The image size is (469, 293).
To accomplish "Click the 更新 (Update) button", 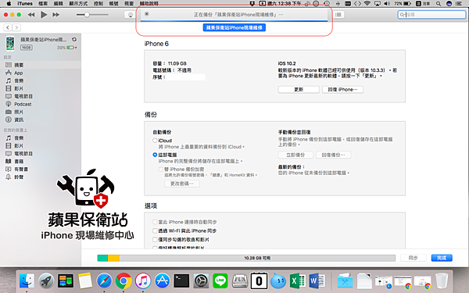I will coord(299,89).
